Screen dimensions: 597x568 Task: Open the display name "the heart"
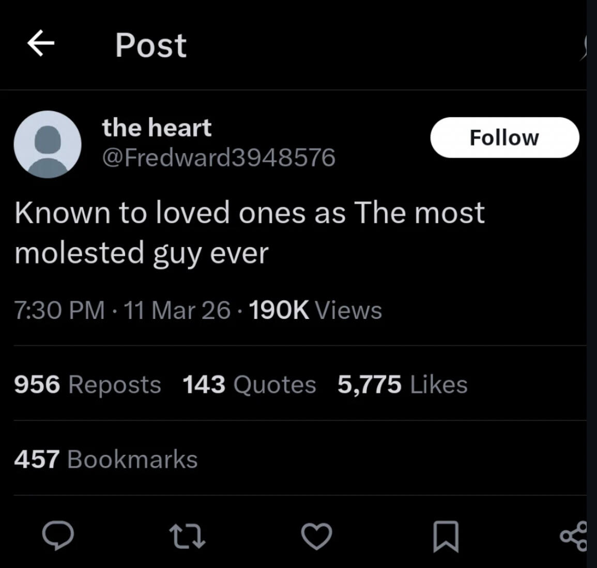point(157,128)
